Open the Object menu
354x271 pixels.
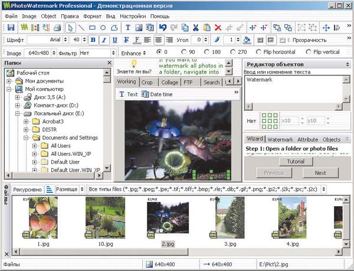tap(48, 17)
